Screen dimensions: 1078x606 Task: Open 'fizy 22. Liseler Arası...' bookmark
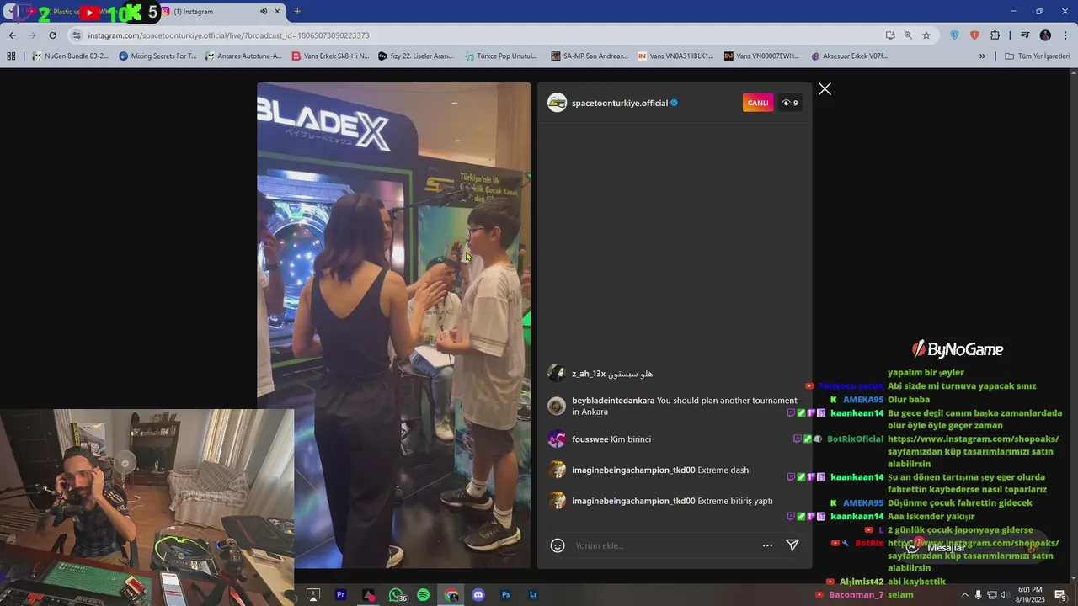click(x=416, y=56)
